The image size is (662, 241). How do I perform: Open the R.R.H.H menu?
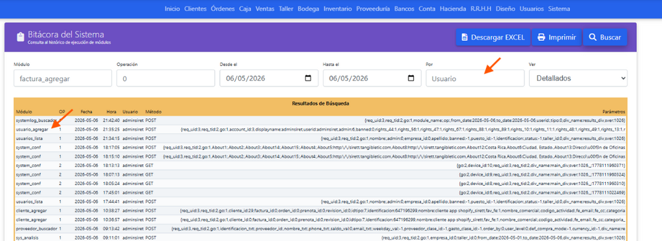[x=481, y=9]
